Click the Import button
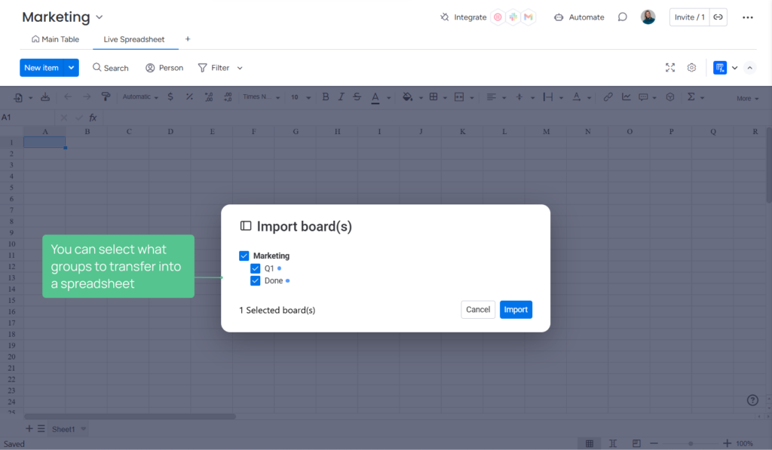 click(x=516, y=309)
